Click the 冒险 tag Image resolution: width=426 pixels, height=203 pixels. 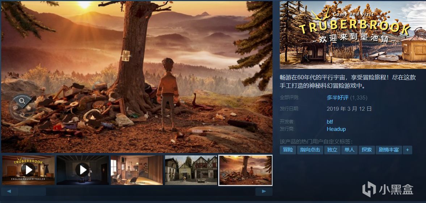pyautogui.click(x=288, y=150)
